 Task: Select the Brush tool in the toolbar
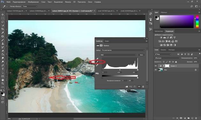[3, 40]
